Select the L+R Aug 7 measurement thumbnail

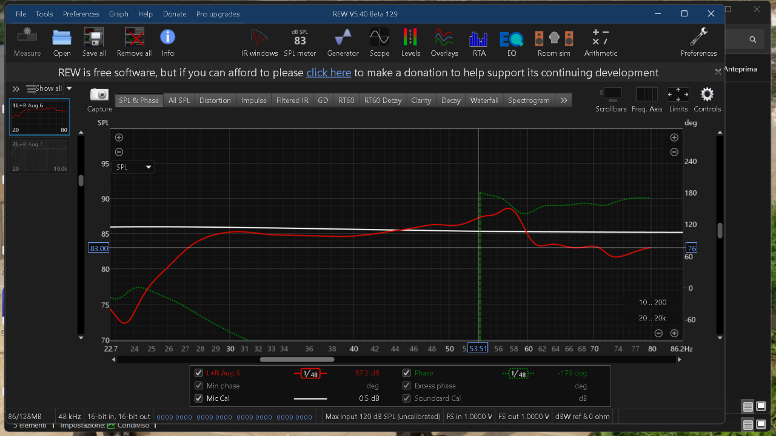(x=39, y=156)
